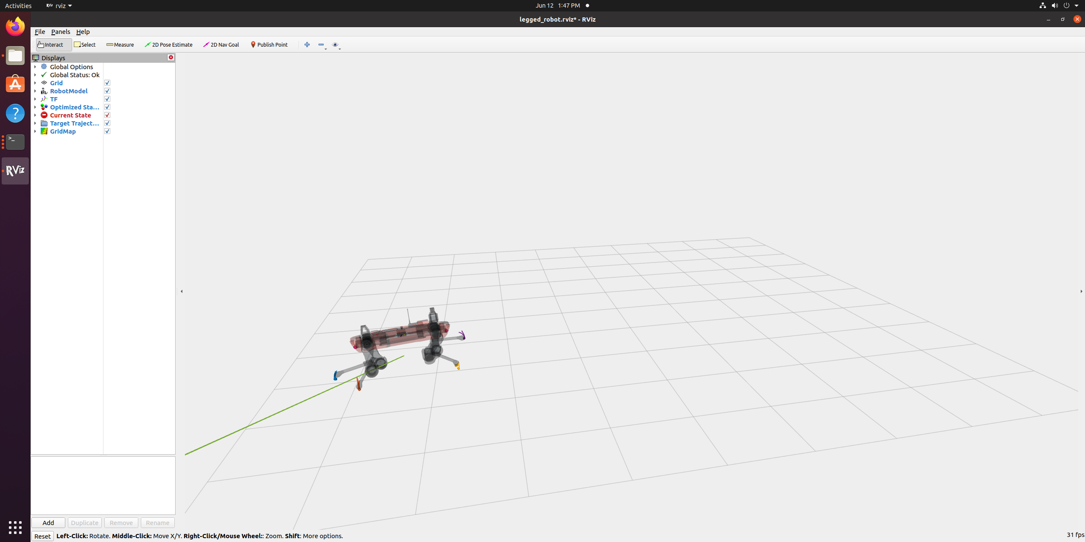Choose the Select tool in toolbar

pyautogui.click(x=85, y=45)
